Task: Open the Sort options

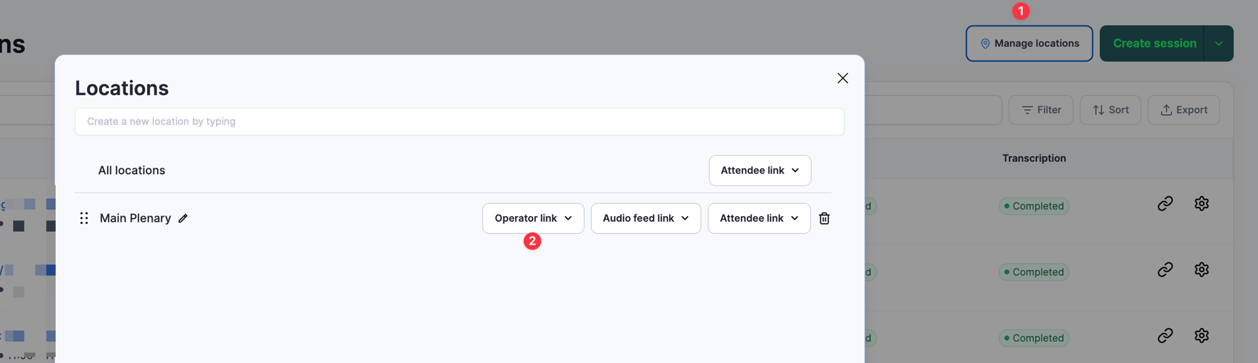Action: click(x=1110, y=110)
